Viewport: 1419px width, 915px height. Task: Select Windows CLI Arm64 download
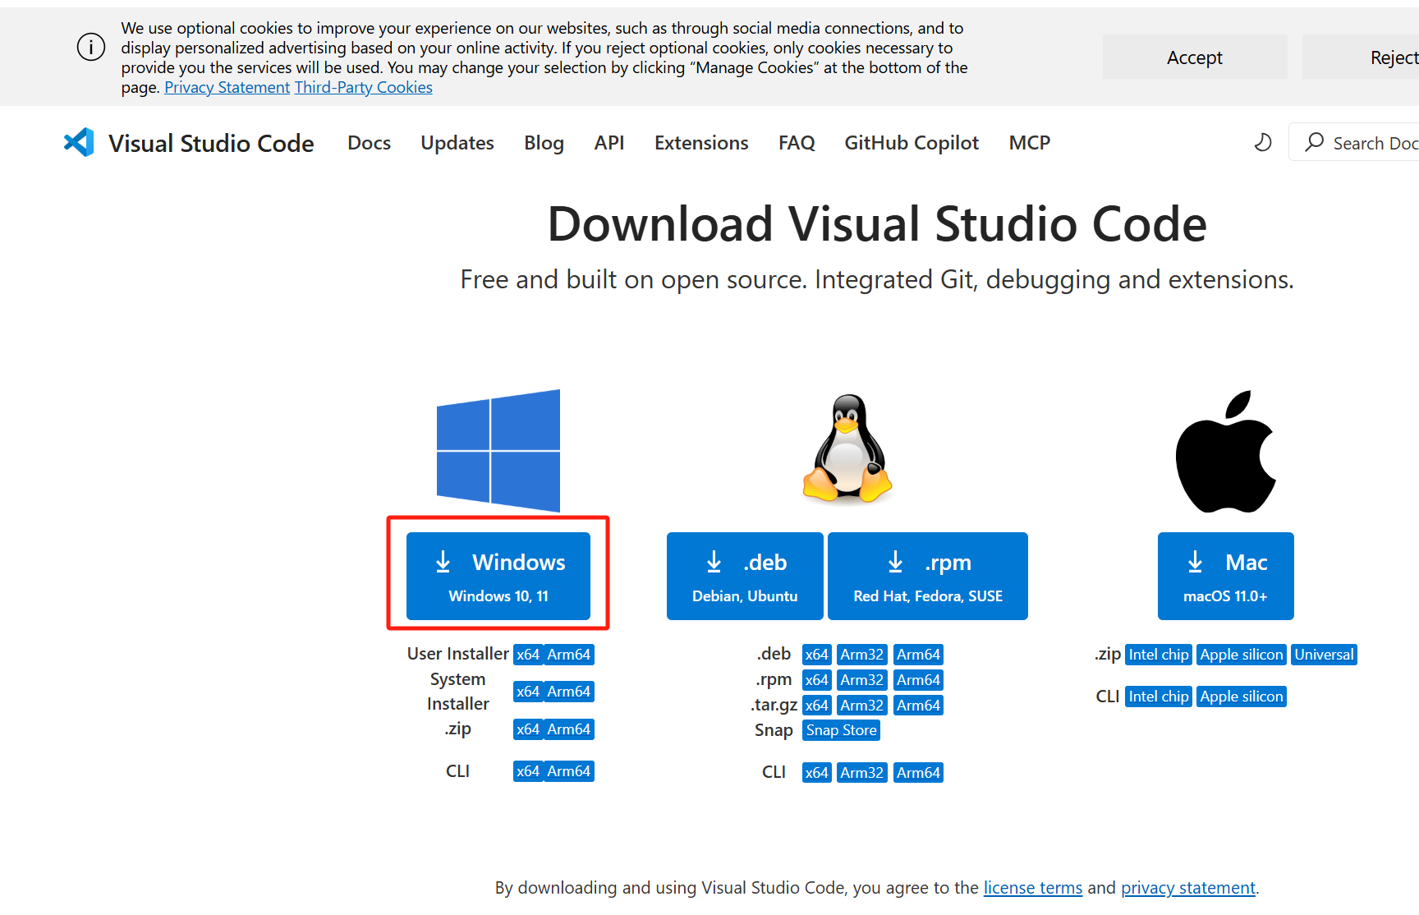(569, 771)
